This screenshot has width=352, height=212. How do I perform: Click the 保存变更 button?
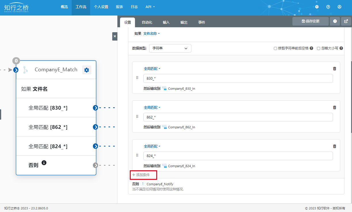310,21
